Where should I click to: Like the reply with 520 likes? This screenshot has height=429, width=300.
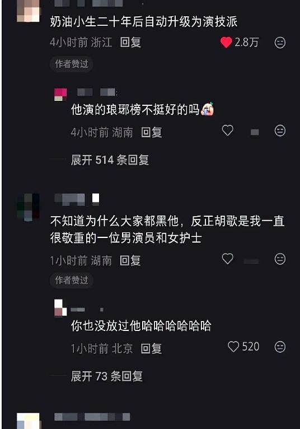point(233,347)
